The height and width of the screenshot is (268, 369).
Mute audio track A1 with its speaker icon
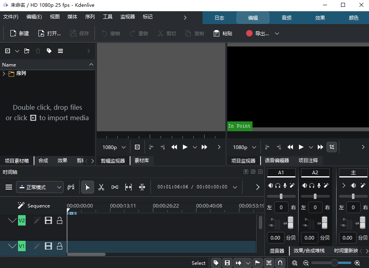[271, 185]
